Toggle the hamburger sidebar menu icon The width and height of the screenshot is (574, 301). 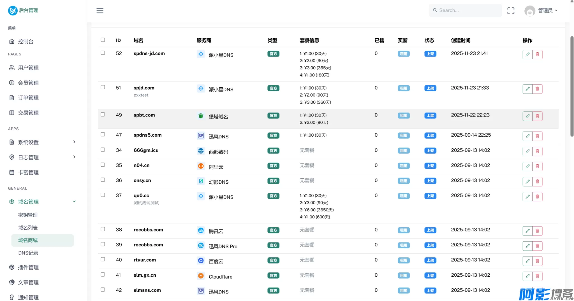coord(100,11)
